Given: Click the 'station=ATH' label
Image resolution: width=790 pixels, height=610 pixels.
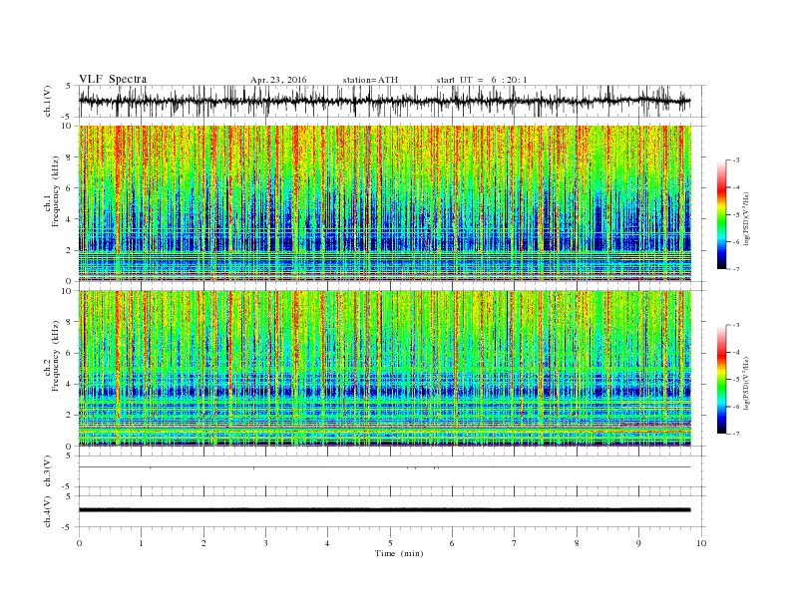Looking at the screenshot, I should [x=370, y=80].
